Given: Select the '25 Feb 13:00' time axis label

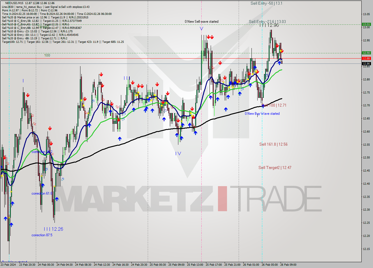Looking at the screenshot, I should [195, 265].
